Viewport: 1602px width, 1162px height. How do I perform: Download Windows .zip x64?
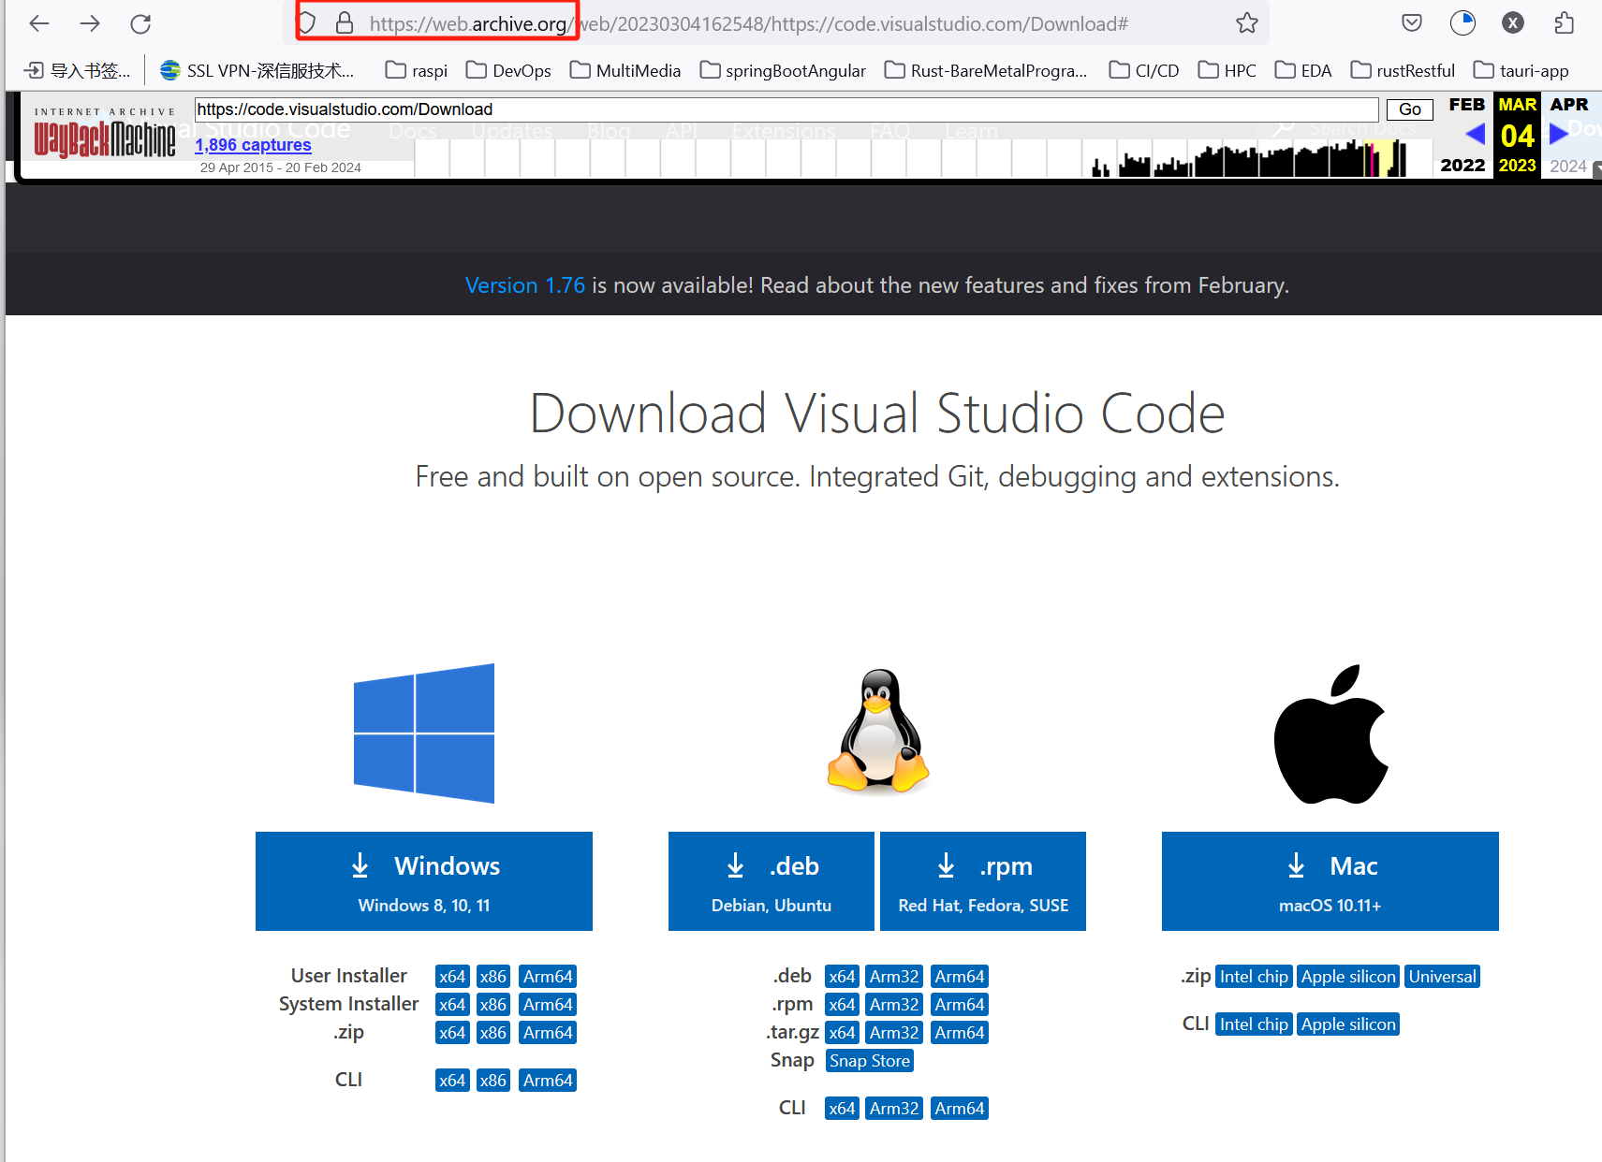(452, 1033)
